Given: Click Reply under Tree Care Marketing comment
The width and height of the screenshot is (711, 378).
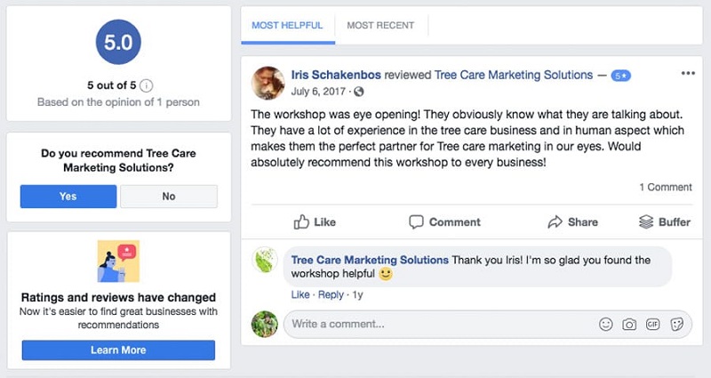Looking at the screenshot, I should [x=331, y=294].
